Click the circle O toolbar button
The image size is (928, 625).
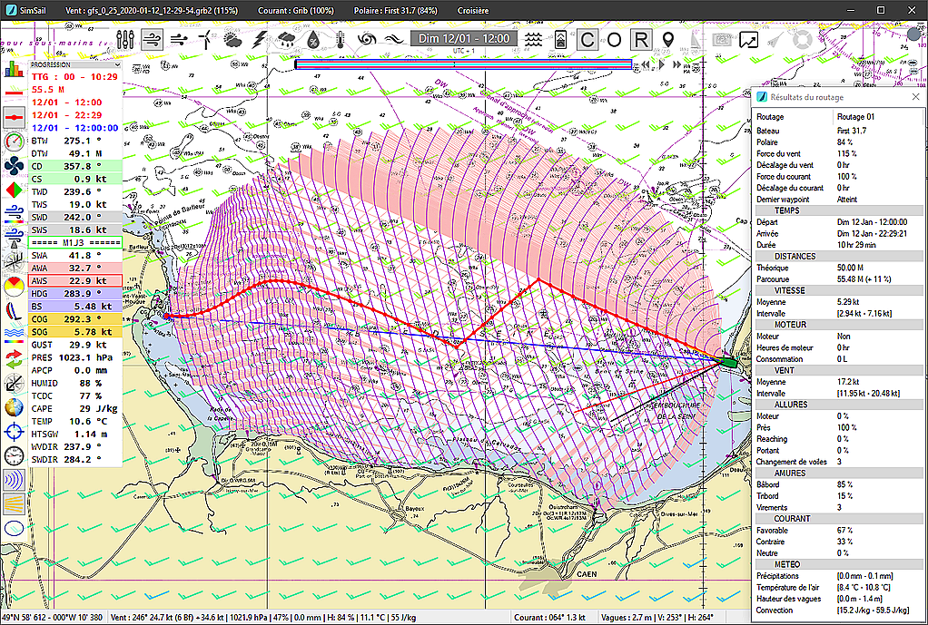pos(615,40)
